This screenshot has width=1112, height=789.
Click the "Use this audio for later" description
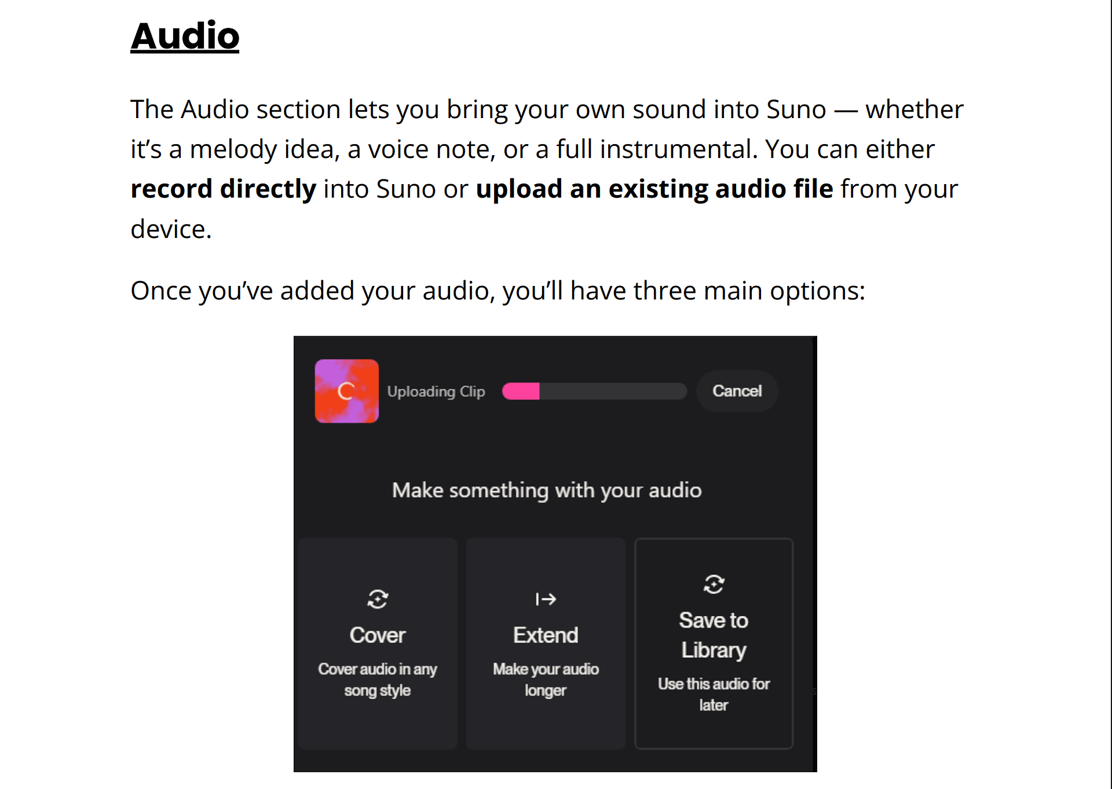pos(714,694)
